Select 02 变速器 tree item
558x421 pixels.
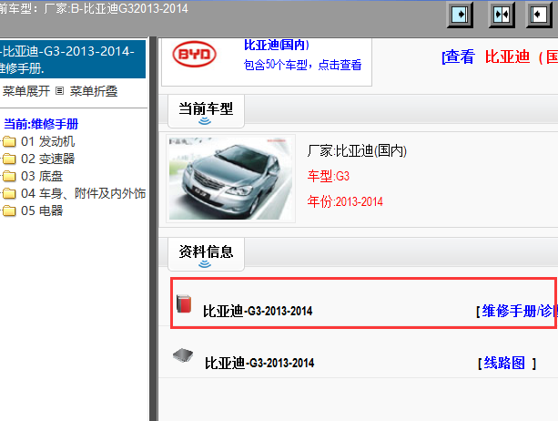[47, 159]
